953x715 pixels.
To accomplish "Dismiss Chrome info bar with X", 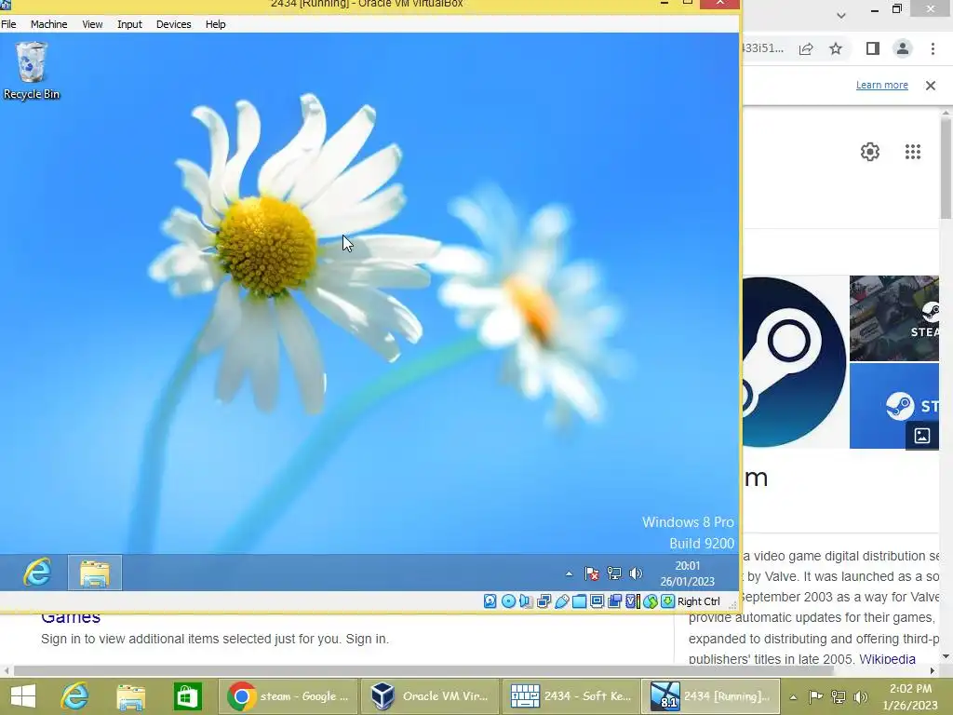I will [931, 86].
